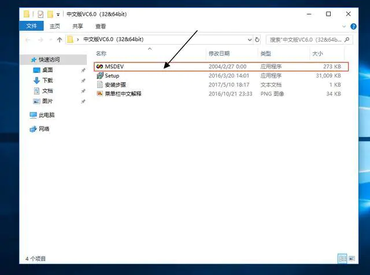Unpin 文档 using its pin icon
370x275 pixels.
83,91
